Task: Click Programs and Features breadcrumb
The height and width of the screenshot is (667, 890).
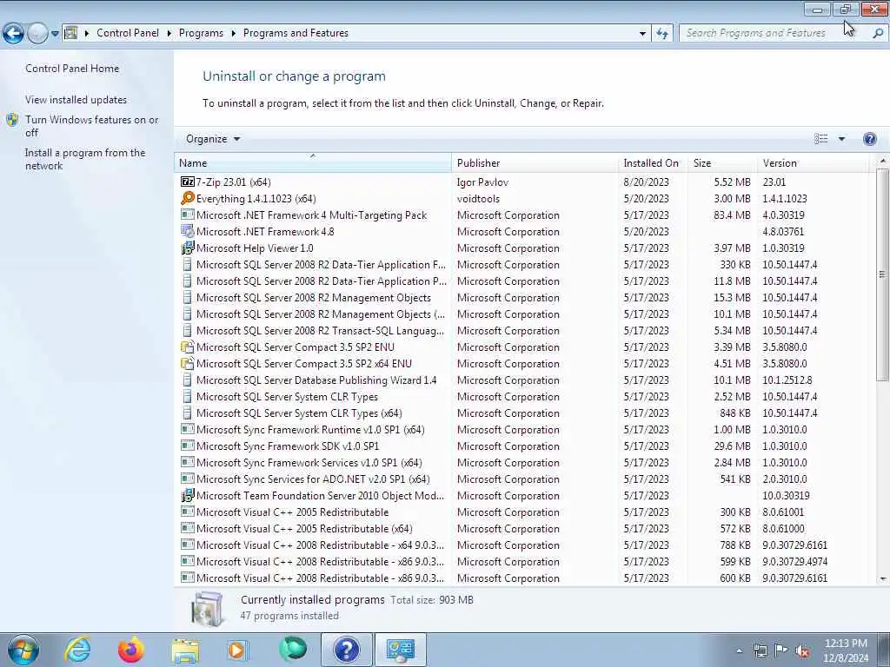Action: [296, 33]
